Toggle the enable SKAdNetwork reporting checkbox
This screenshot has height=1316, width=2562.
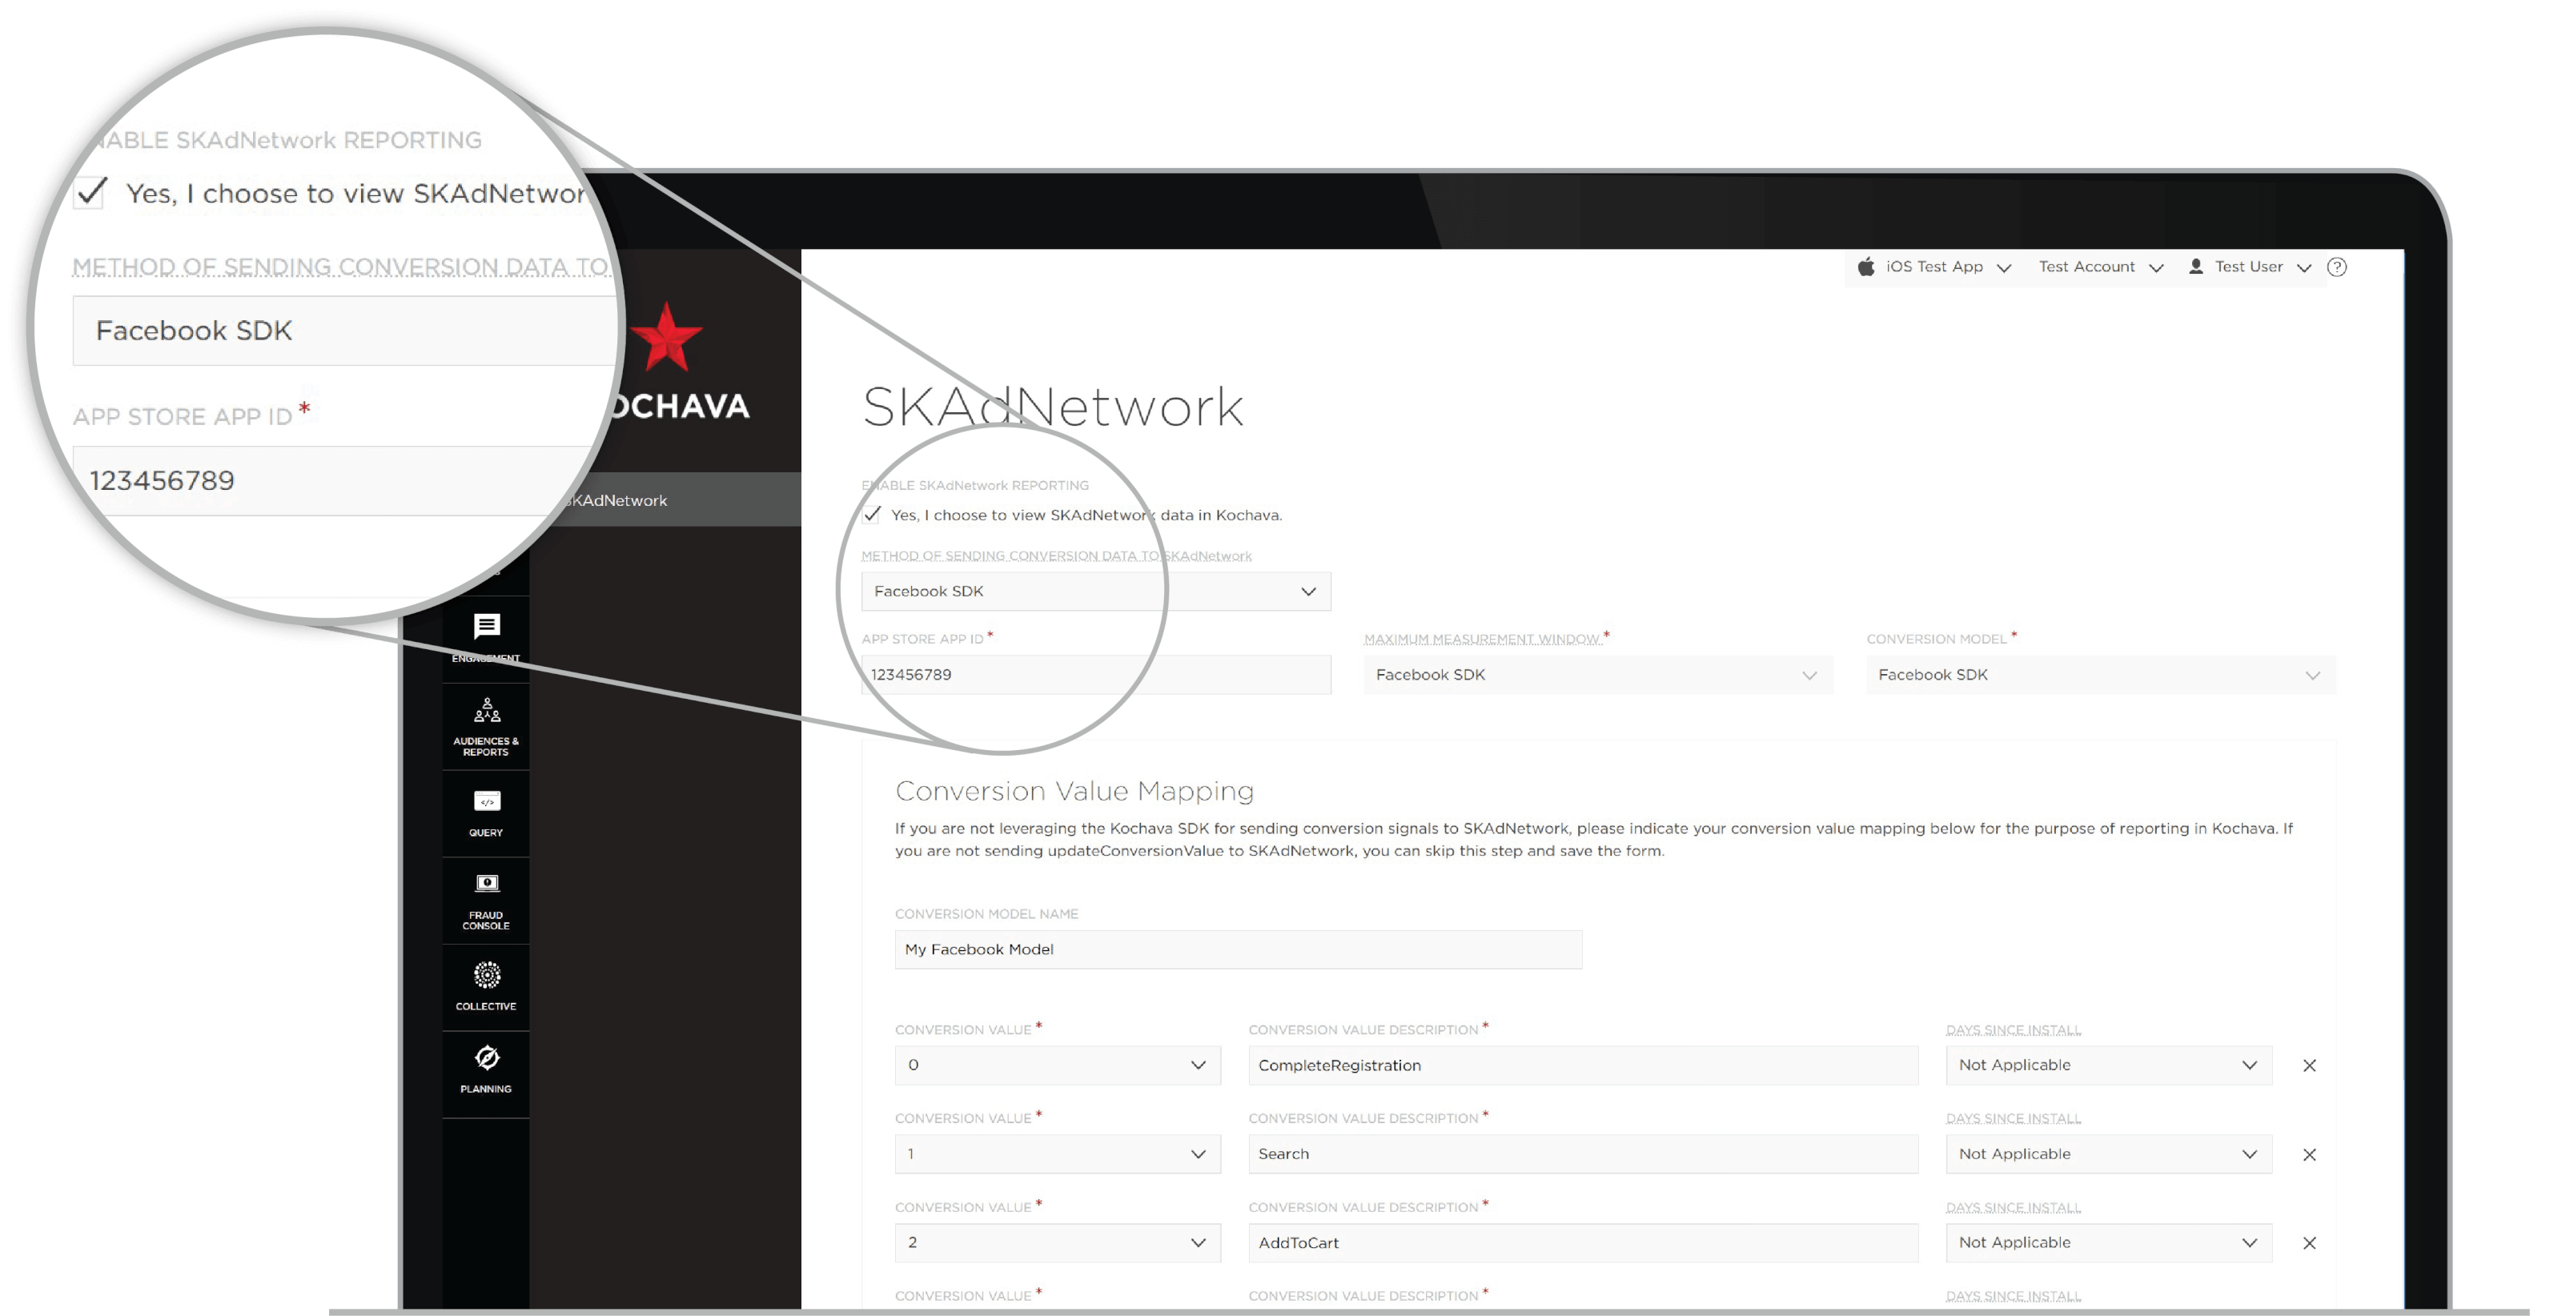tap(872, 514)
